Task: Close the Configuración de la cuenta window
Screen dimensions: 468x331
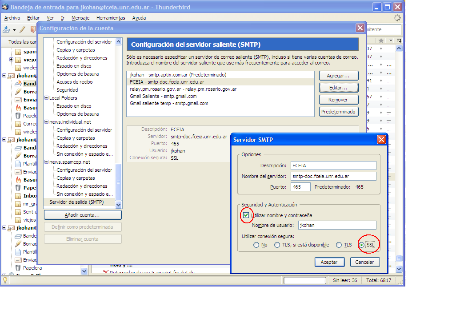Action: (x=360, y=28)
